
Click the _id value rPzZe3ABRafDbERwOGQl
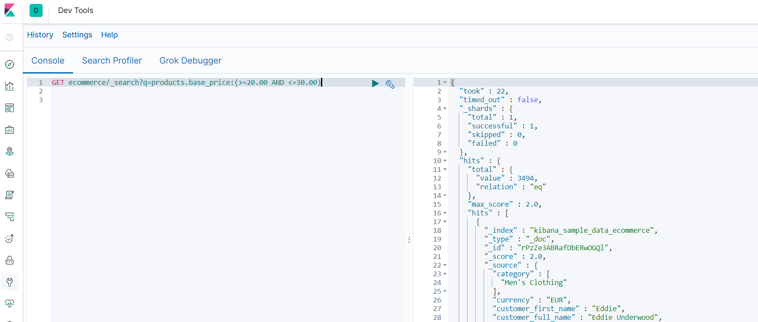[563, 248]
